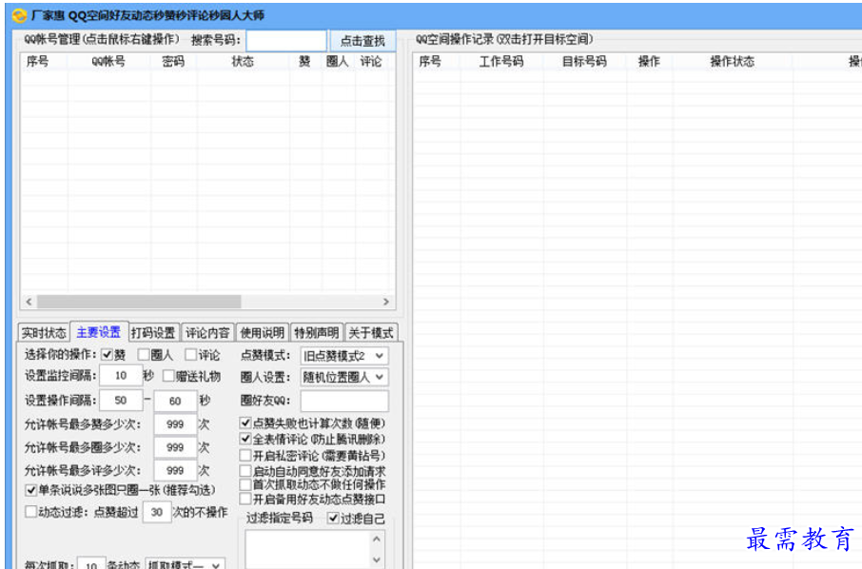Open the 关于模式 tab
Image resolution: width=862 pixels, height=569 pixels.
coord(371,333)
